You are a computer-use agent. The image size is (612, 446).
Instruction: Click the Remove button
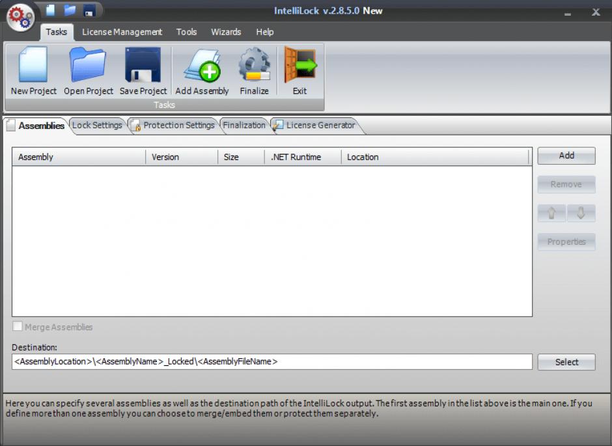tap(566, 184)
